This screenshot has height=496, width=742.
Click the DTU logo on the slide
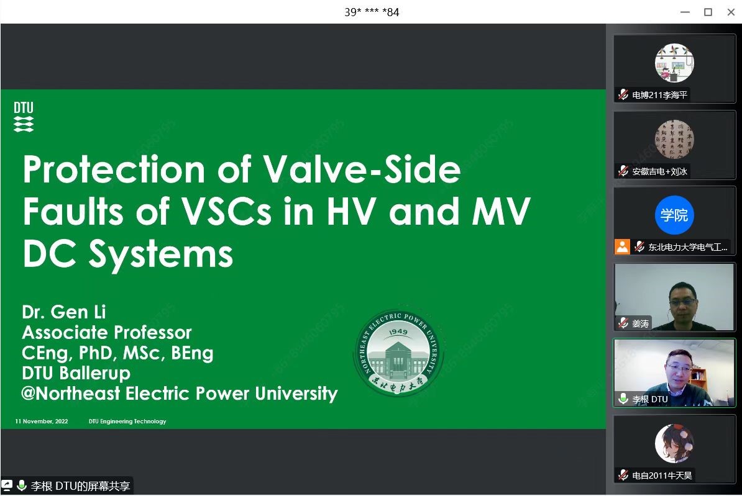24,117
